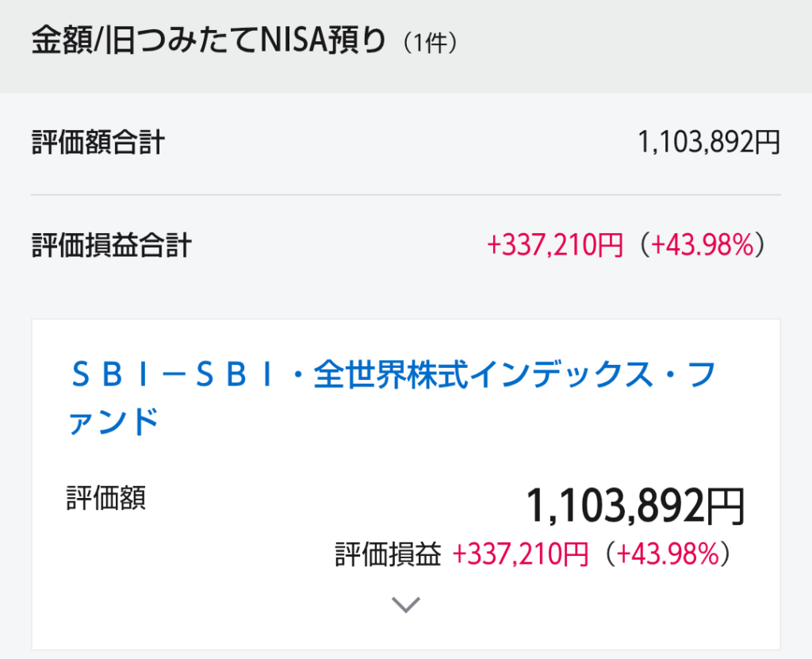Screen dimensions: 812x659
Task: Click the large bold 1,103,892円 in the fund card
Action: (x=635, y=505)
